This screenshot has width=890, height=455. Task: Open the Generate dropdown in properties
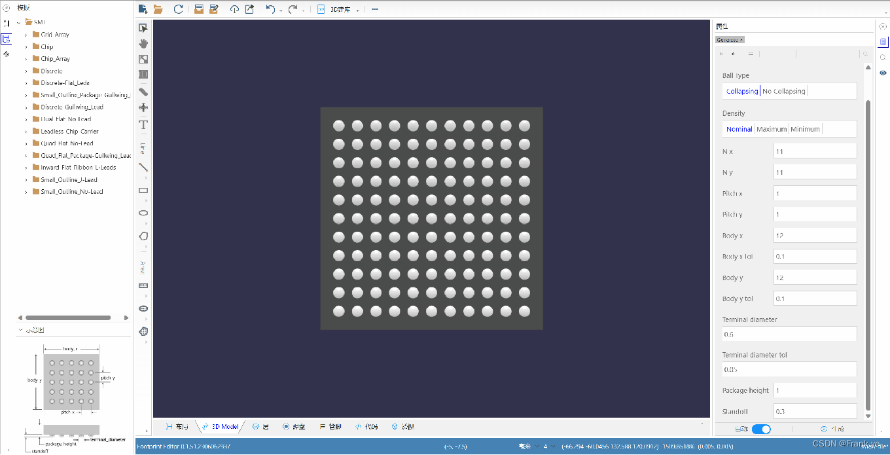pyautogui.click(x=730, y=40)
